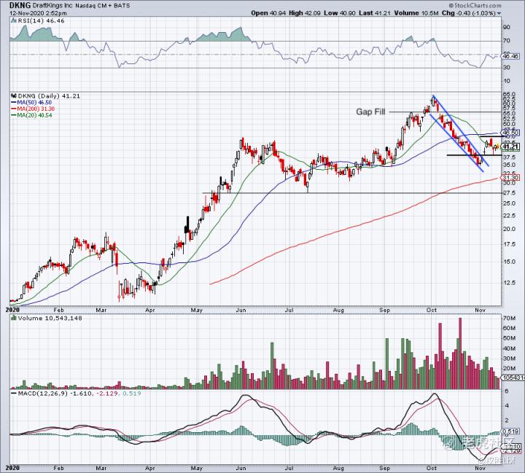Click the Oct label under the price chart
Viewport: 525px width, 473px height.
pos(432,310)
